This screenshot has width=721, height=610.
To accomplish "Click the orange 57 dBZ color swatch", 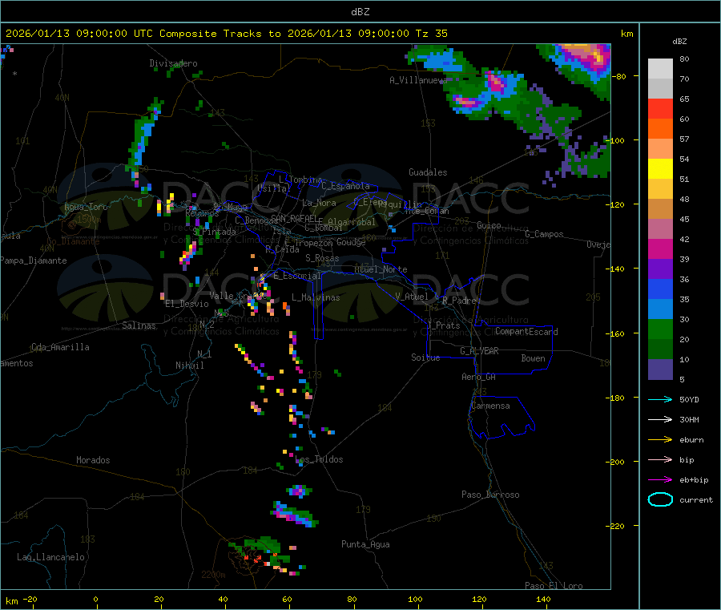I will 660,129.
